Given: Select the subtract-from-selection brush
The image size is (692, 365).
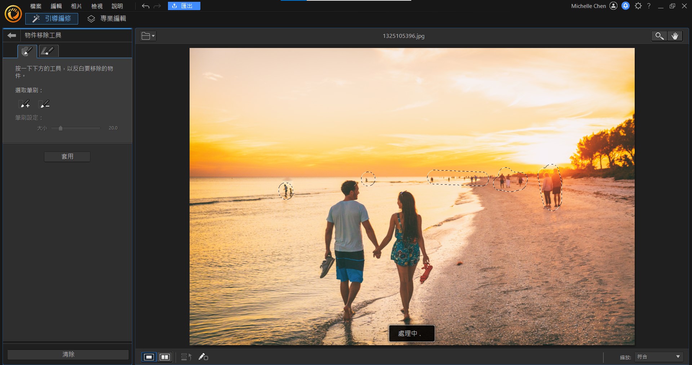Looking at the screenshot, I should pyautogui.click(x=44, y=104).
